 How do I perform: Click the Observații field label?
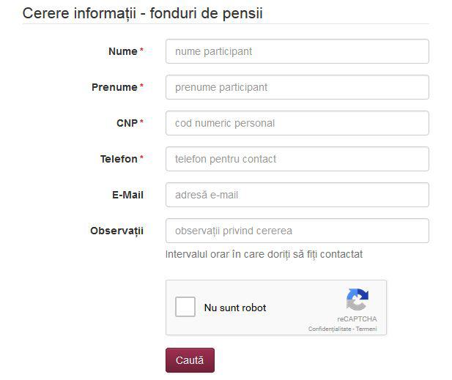tap(116, 231)
